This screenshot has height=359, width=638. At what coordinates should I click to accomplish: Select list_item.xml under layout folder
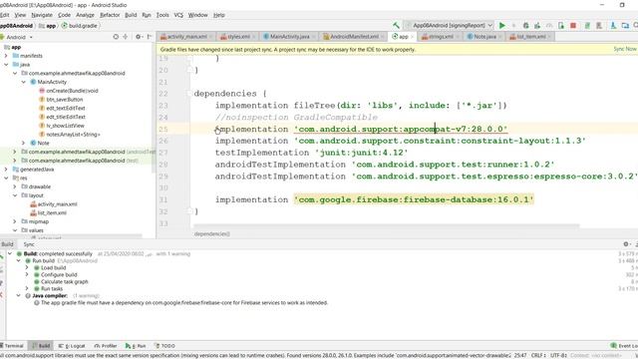(x=48, y=212)
